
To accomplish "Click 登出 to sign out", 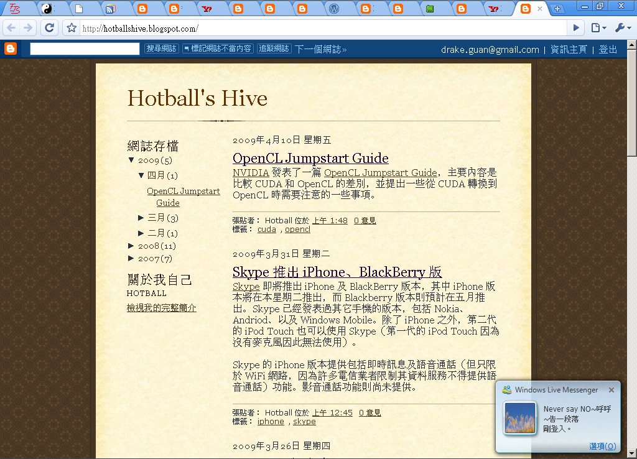I will click(608, 50).
